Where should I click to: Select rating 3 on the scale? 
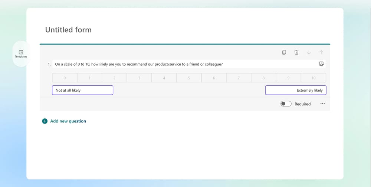click(139, 78)
